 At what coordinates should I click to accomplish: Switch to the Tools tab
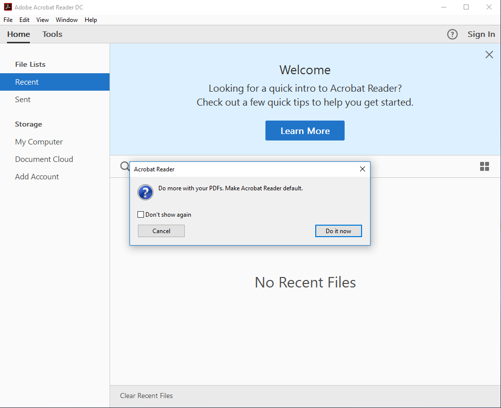coord(52,34)
